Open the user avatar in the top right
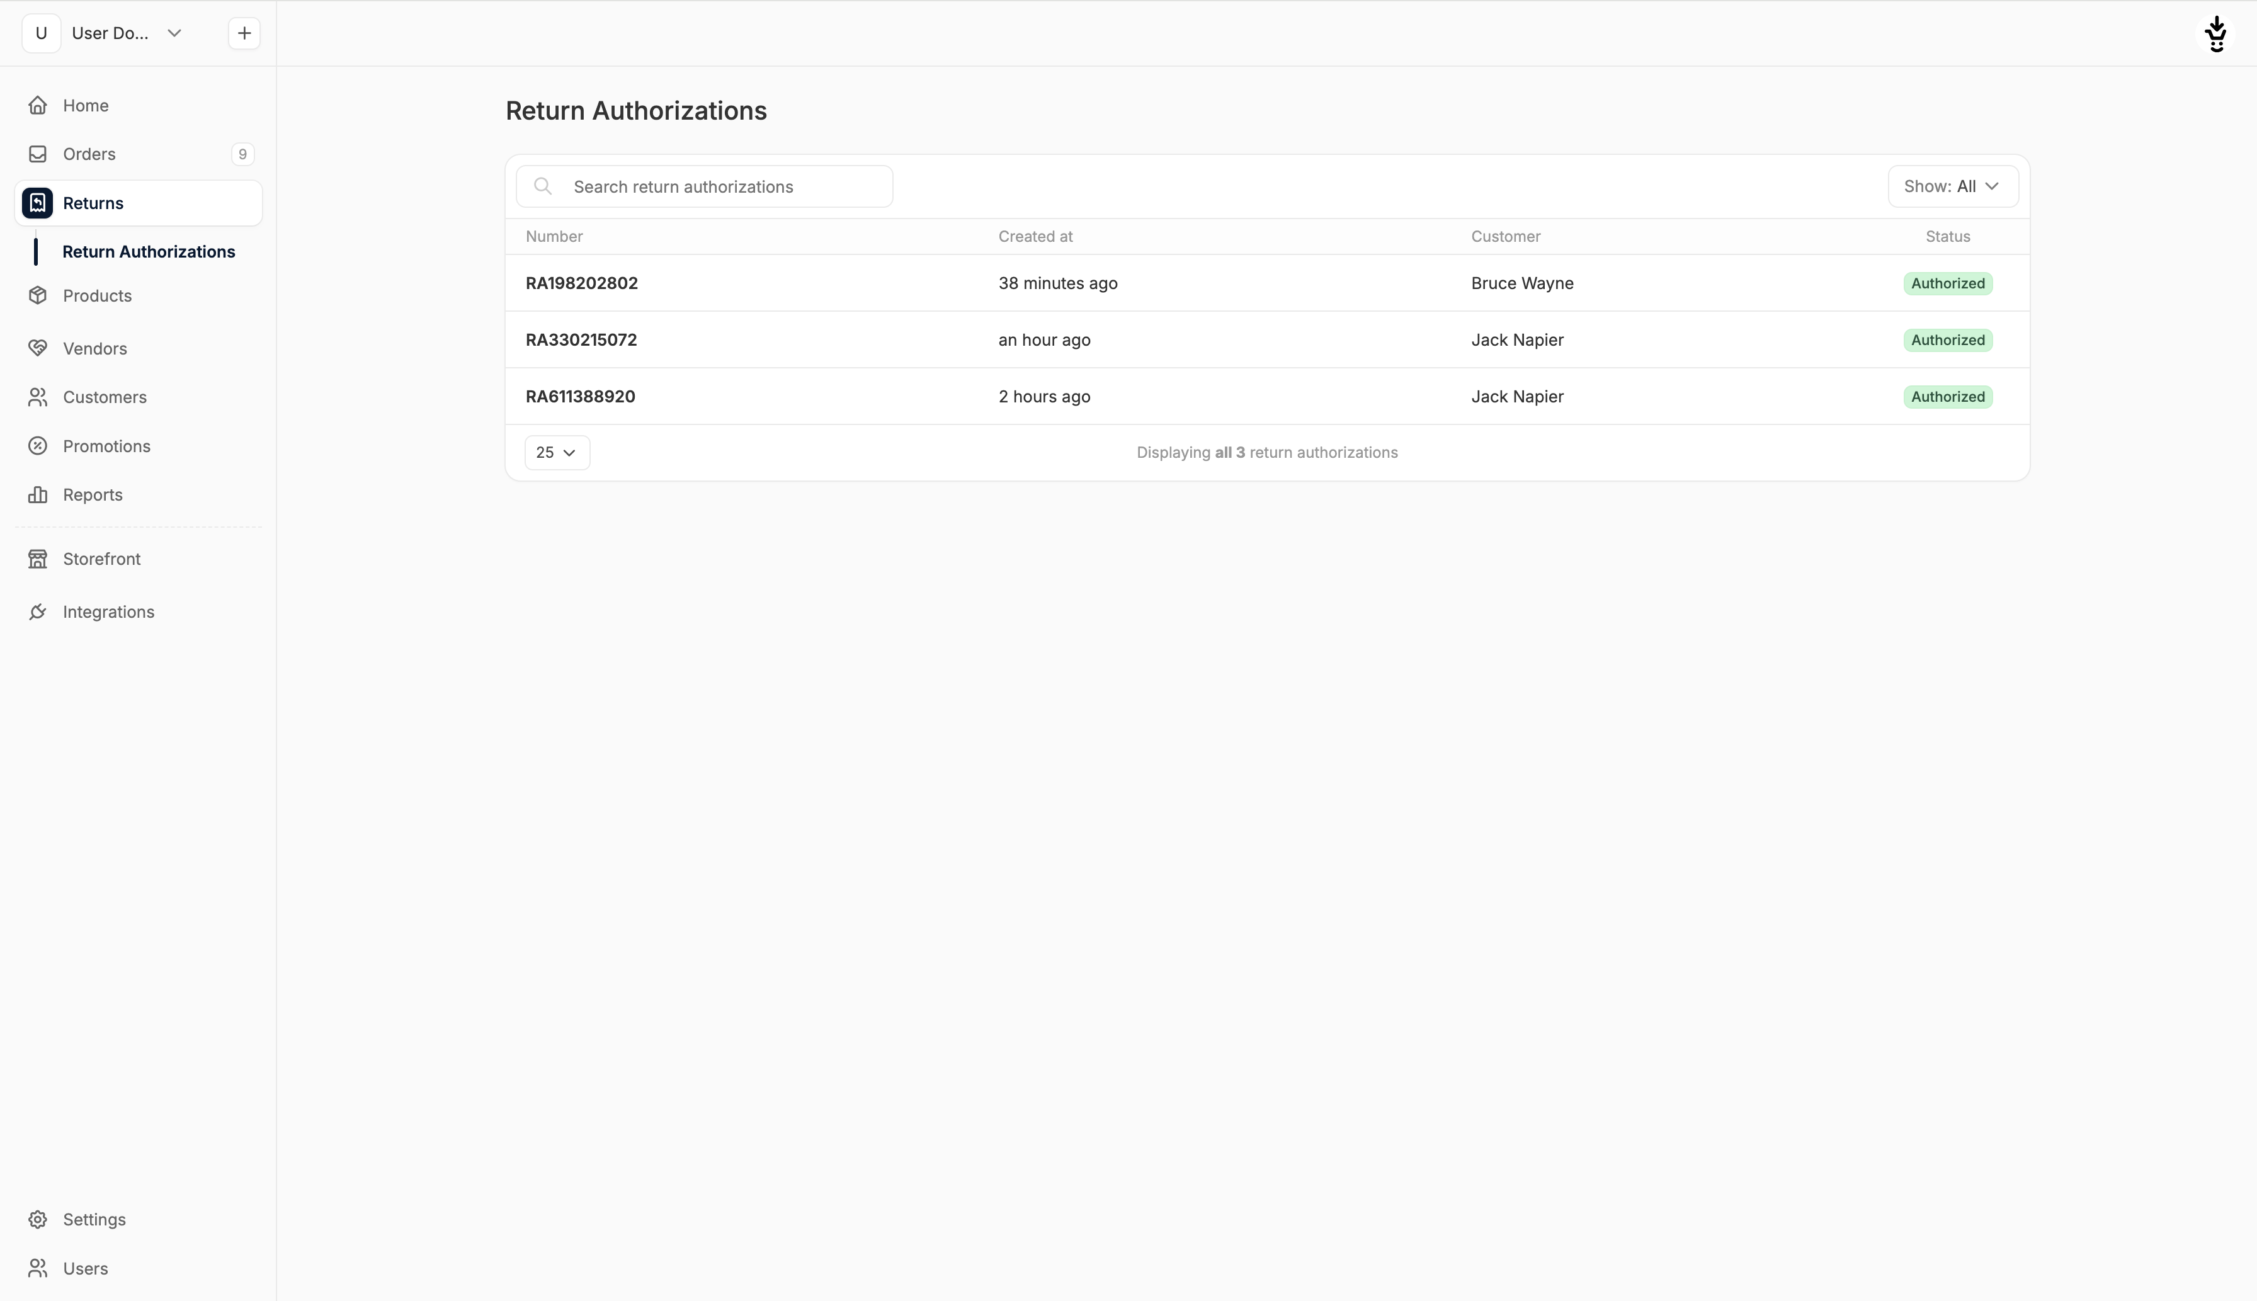 (2216, 34)
